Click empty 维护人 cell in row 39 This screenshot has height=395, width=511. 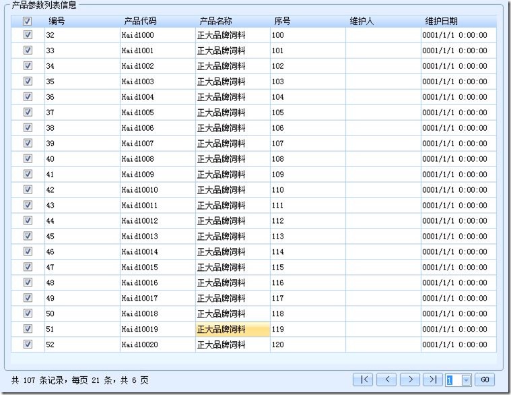point(383,143)
